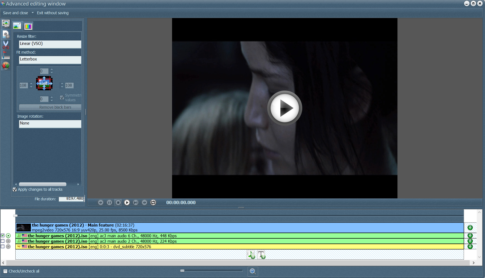Click the pause playback button
The width and height of the screenshot is (485, 278).
(109, 202)
